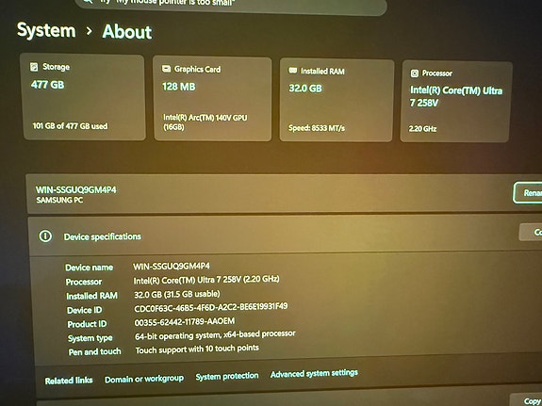The image size is (542, 406).
Task: Copy the device specifications
Action: coord(531,232)
